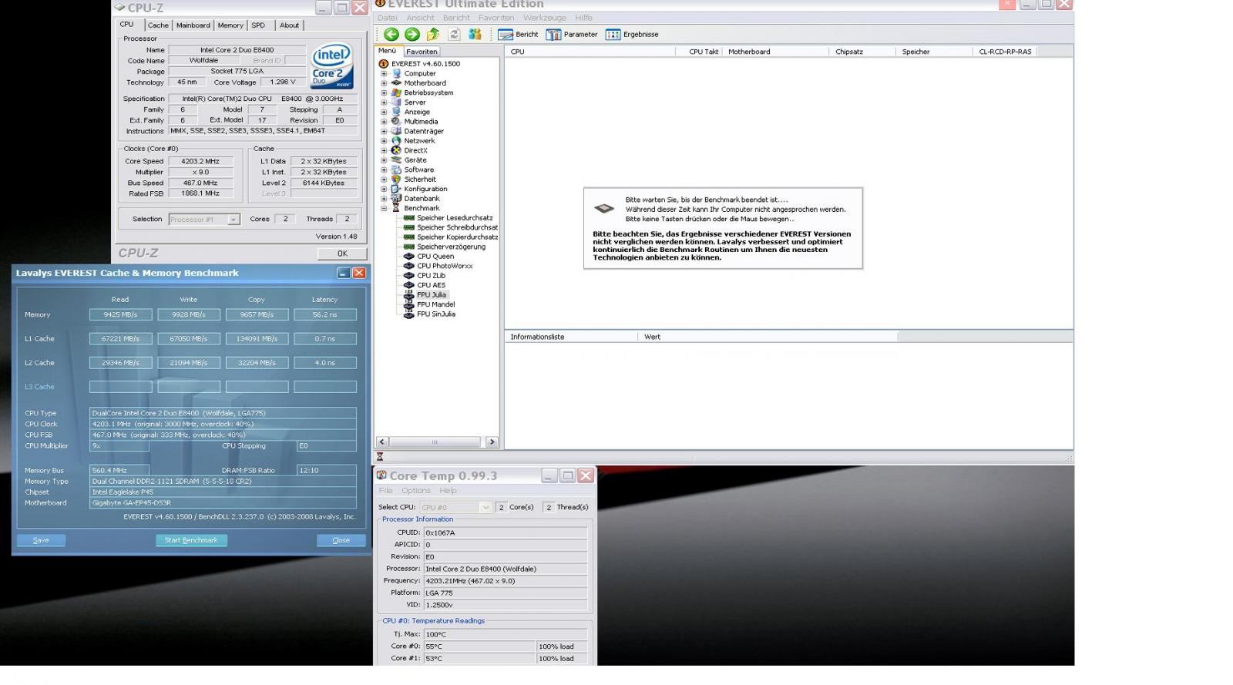
Task: Select CPU ZLib benchmark item
Action: 431,276
